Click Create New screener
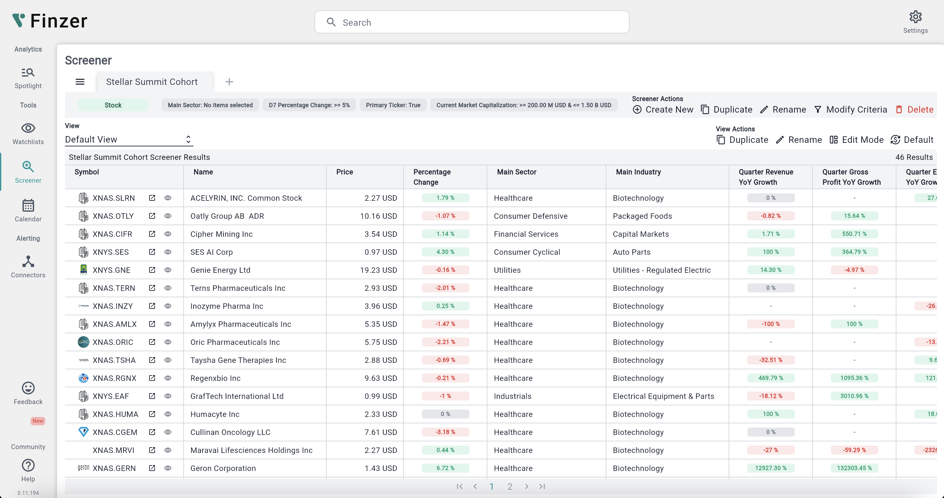This screenshot has width=944, height=498. coord(663,110)
